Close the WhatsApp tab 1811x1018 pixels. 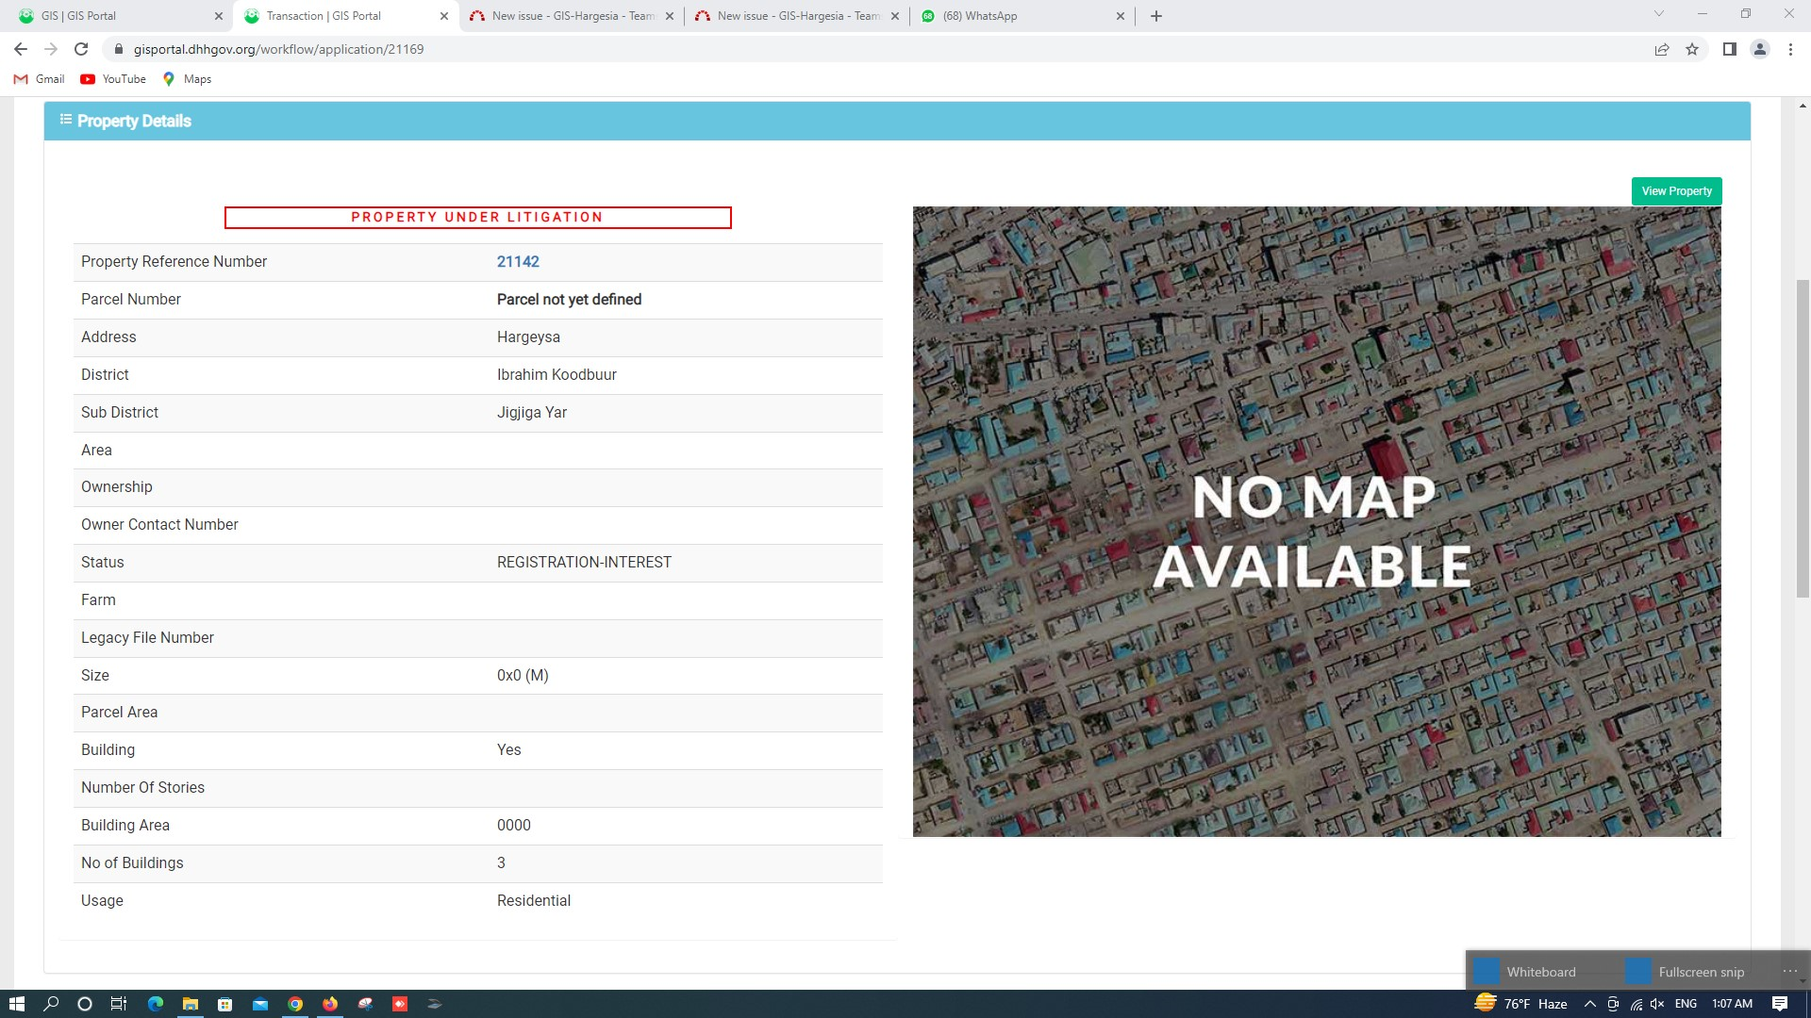click(x=1121, y=16)
